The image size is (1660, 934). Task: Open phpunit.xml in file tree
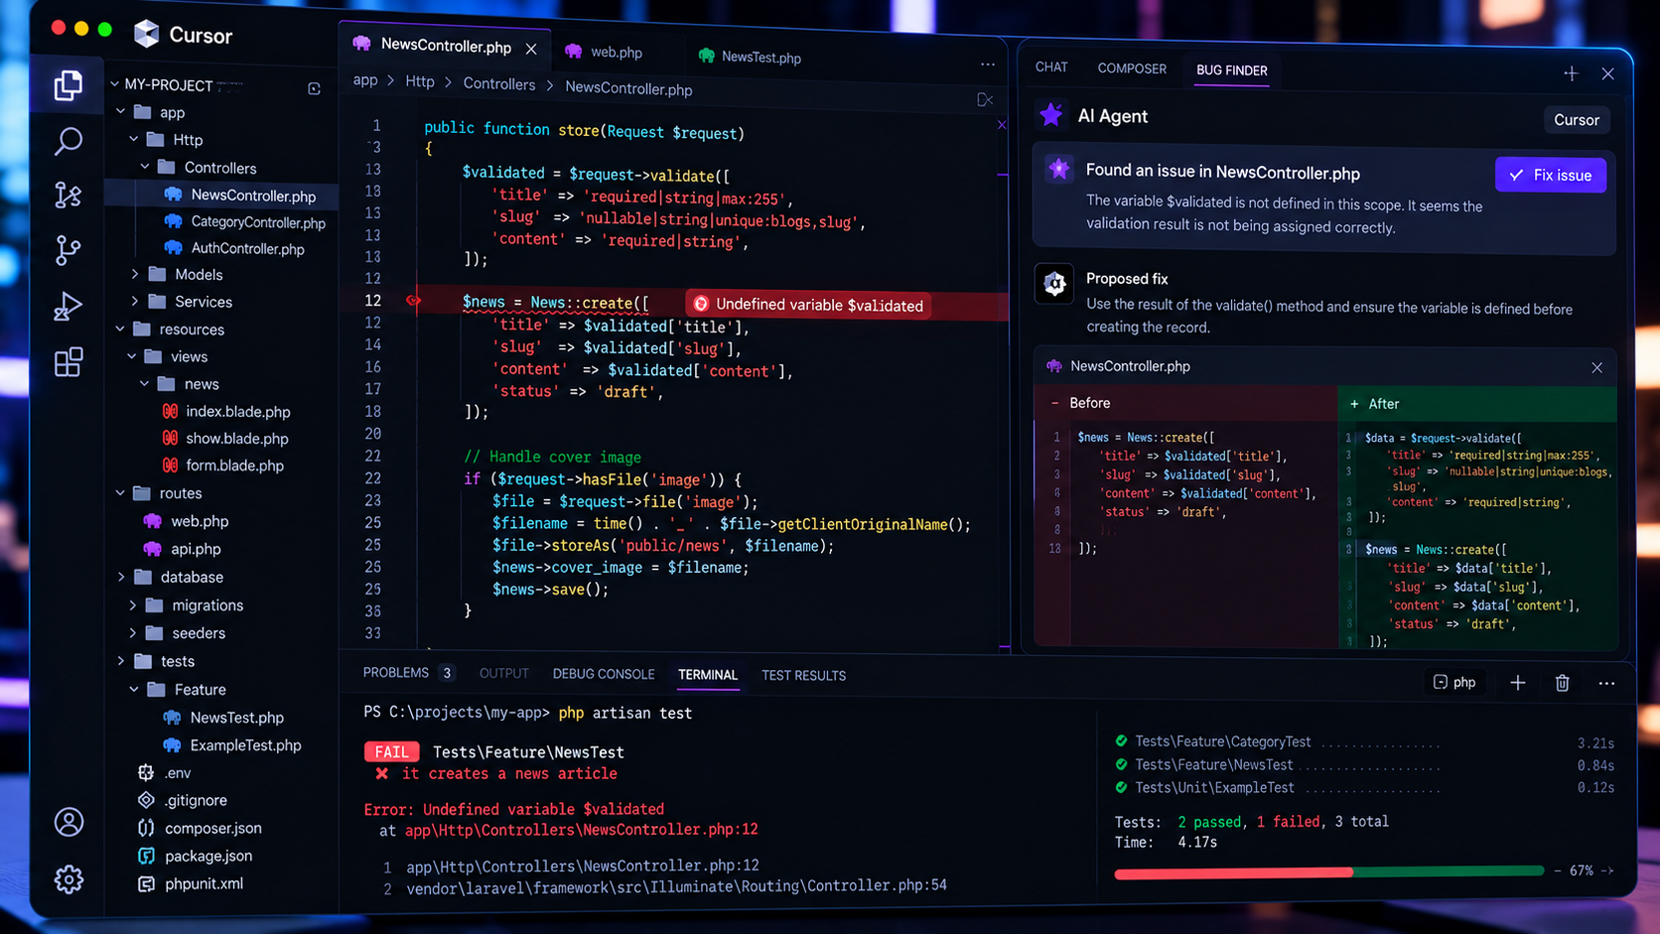[x=191, y=883]
